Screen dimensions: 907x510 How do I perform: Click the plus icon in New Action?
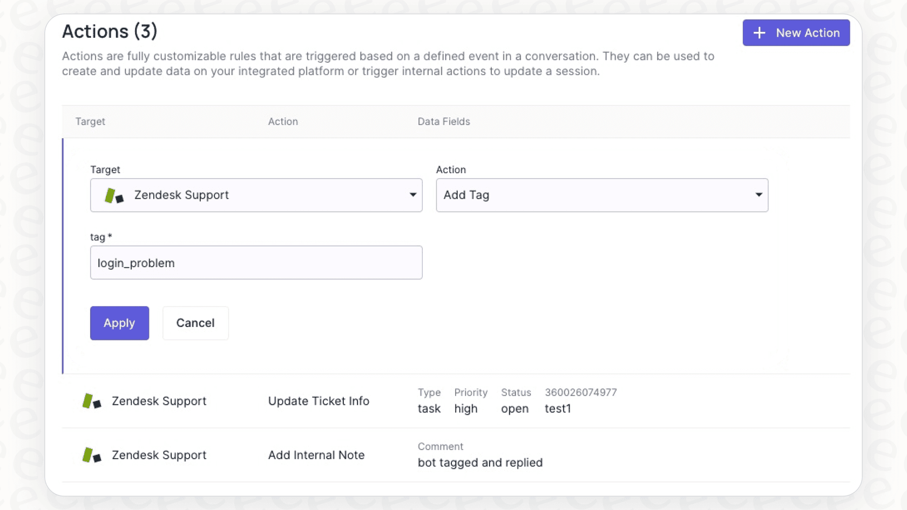pos(759,33)
